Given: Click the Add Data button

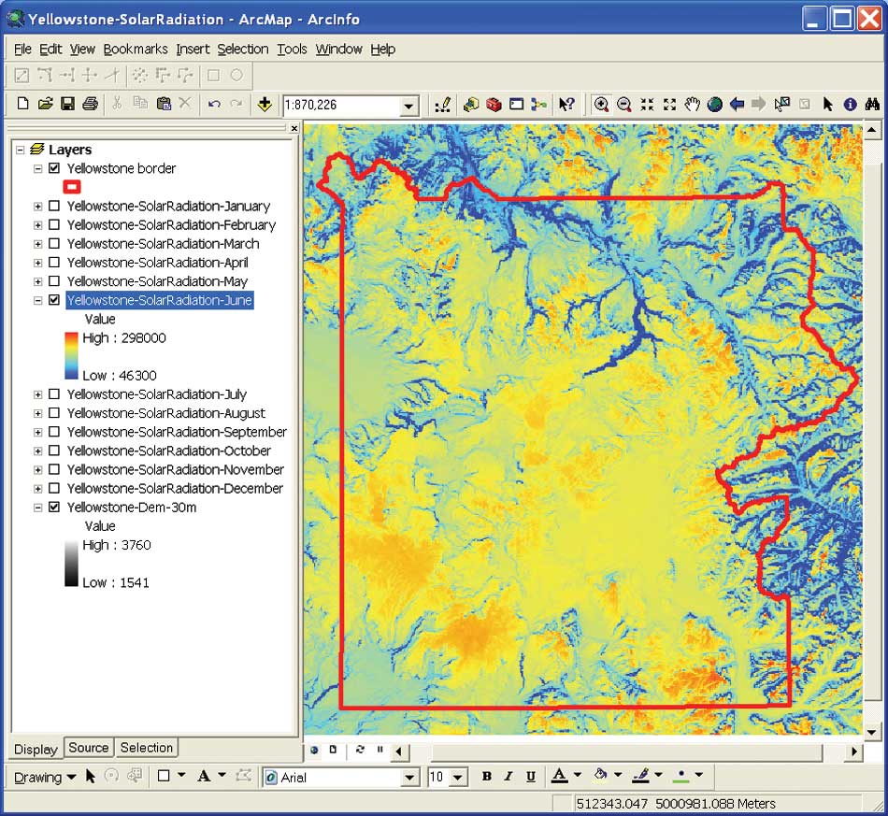Looking at the screenshot, I should pyautogui.click(x=265, y=105).
